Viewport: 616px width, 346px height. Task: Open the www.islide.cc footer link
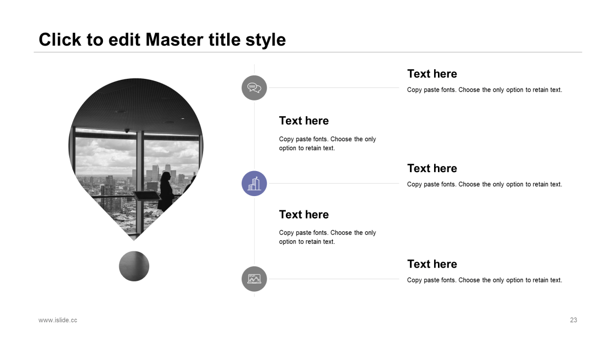pyautogui.click(x=58, y=320)
